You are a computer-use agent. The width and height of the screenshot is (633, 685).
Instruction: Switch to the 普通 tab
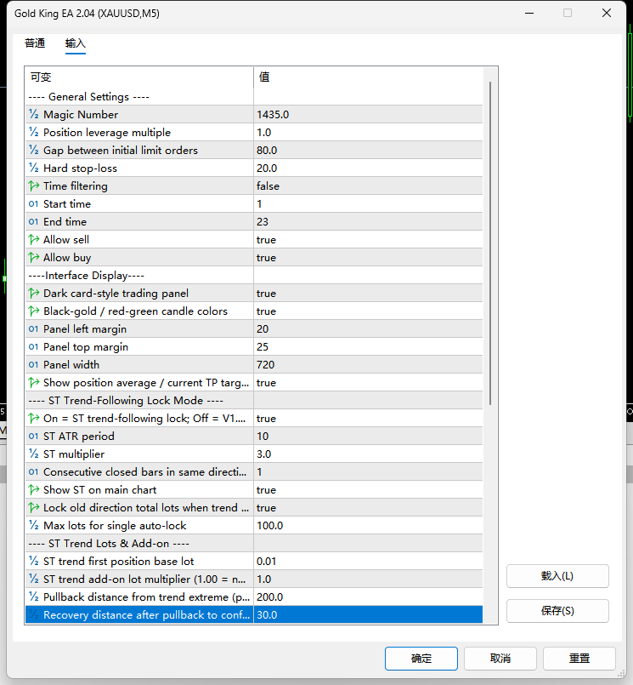[35, 43]
